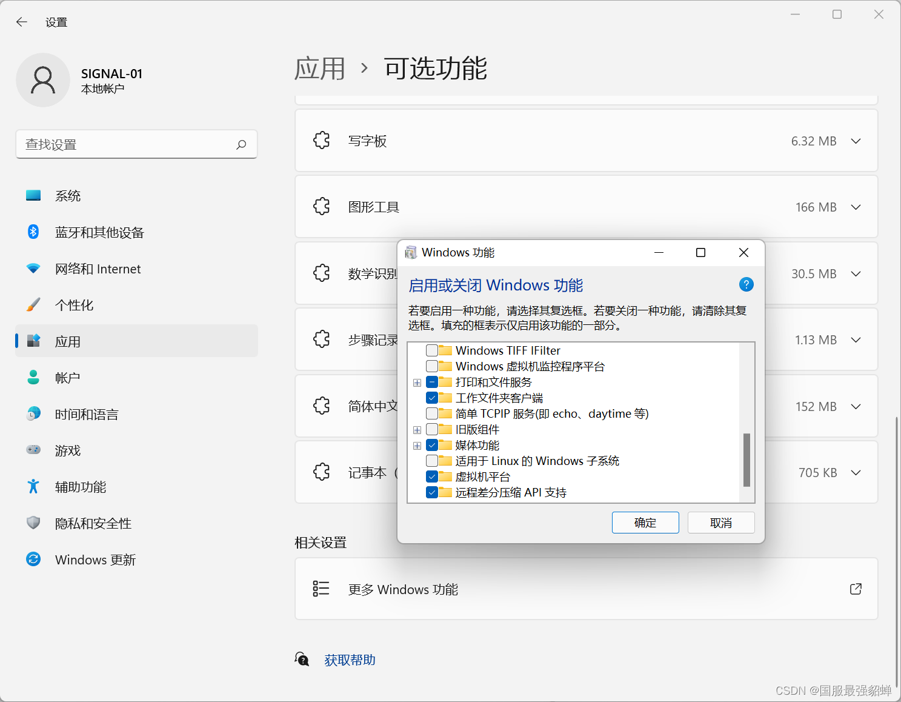
Task: Click the puzzle icon next to 步骤记录
Action: (x=322, y=339)
